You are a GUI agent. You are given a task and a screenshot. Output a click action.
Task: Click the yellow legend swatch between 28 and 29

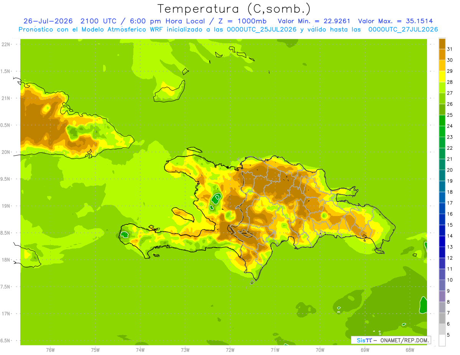coord(442,76)
